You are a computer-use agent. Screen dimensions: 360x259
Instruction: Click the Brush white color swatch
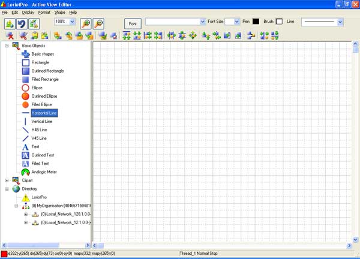pyautogui.click(x=279, y=22)
